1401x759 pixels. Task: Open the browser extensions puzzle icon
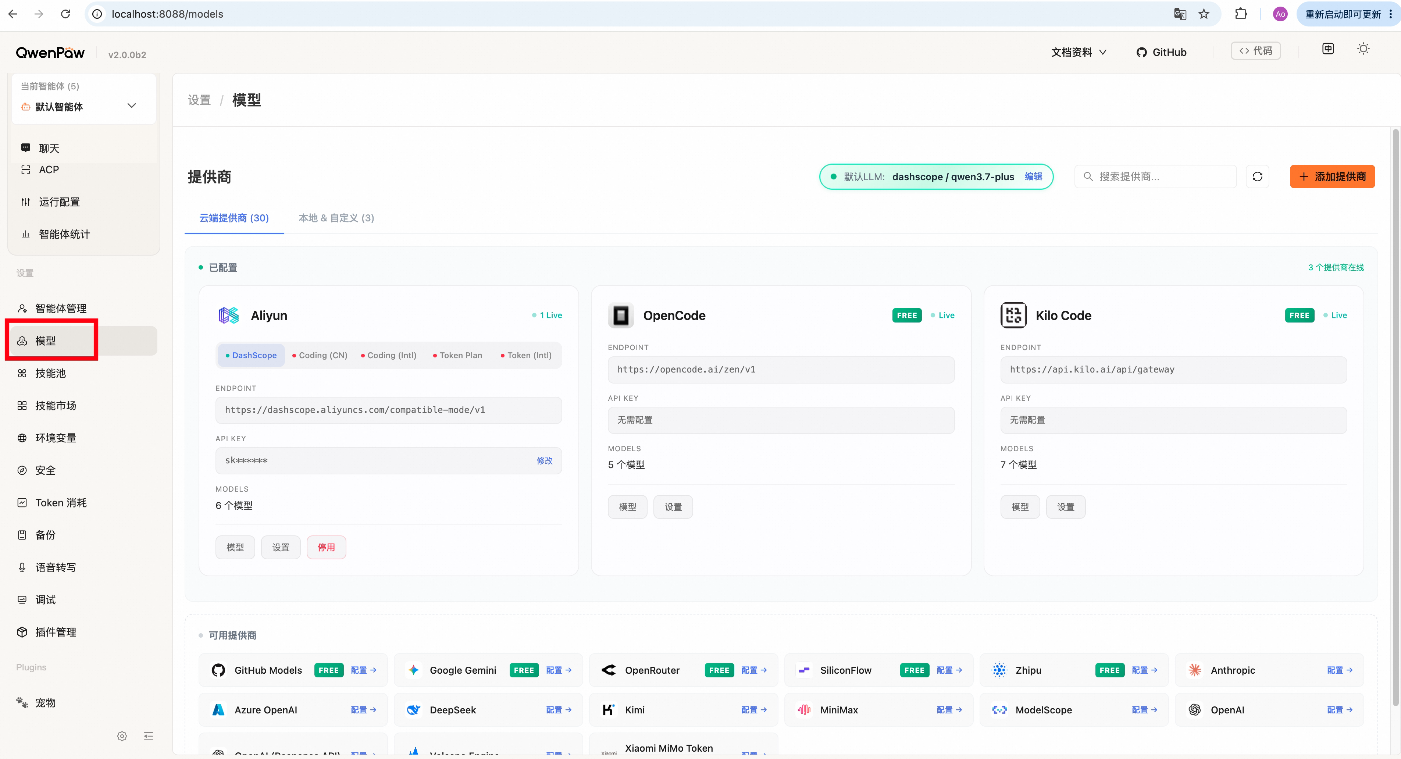1241,14
